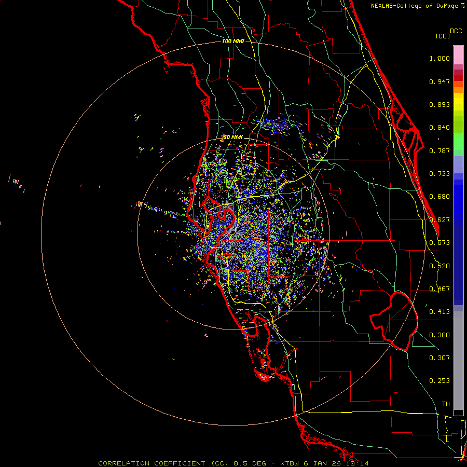Image resolution: width=467 pixels, height=467 pixels.
Task: Click the 0.787 scale value
Action: (439, 150)
